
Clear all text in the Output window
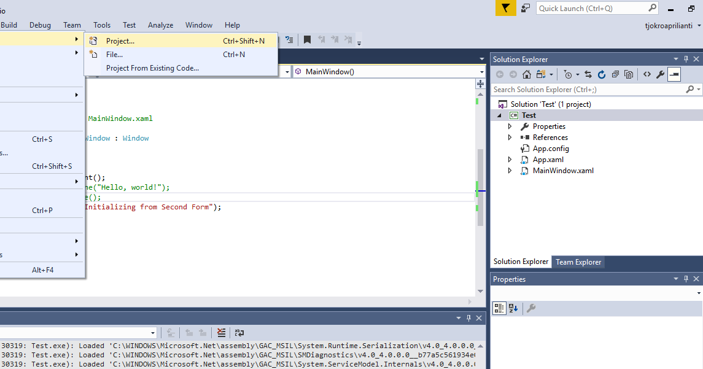tap(221, 332)
